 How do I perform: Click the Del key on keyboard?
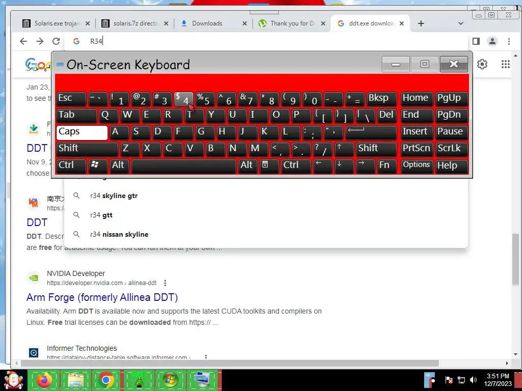click(x=387, y=116)
